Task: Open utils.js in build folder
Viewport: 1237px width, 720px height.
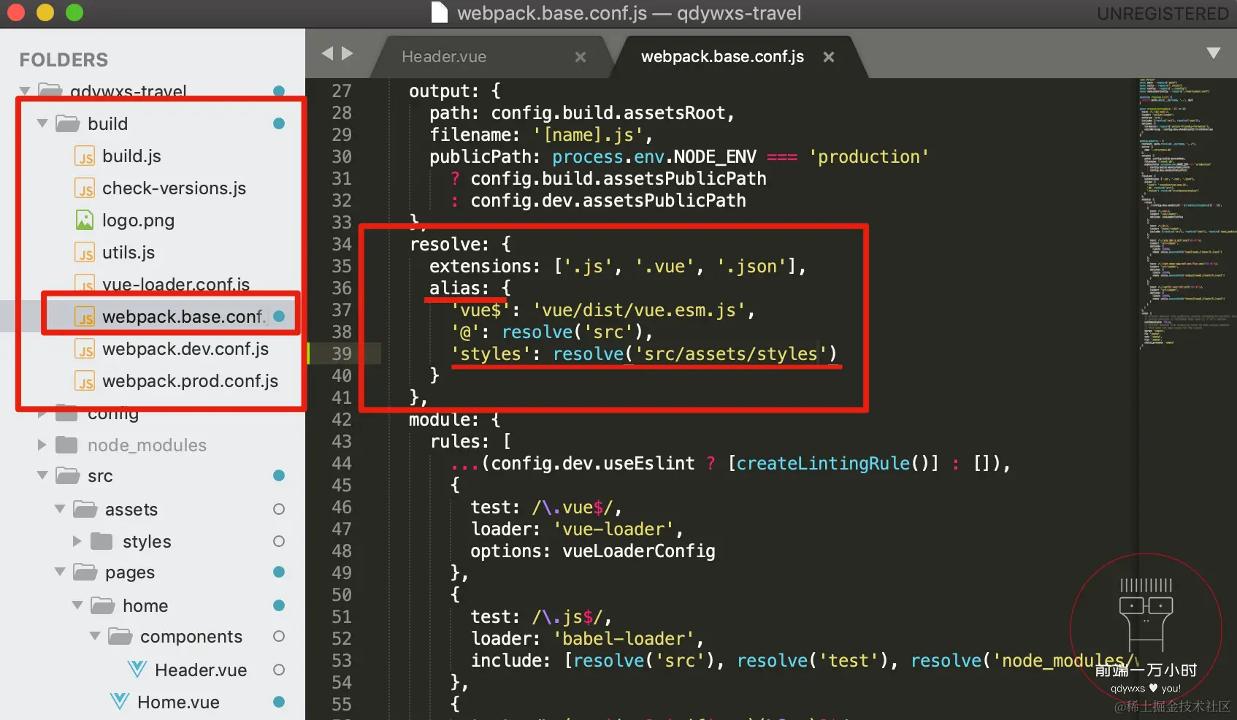Action: 129,253
